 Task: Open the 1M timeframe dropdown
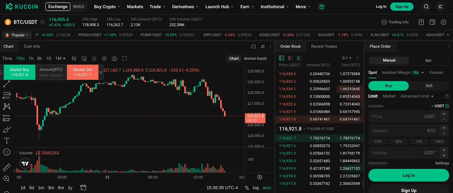tap(60, 59)
